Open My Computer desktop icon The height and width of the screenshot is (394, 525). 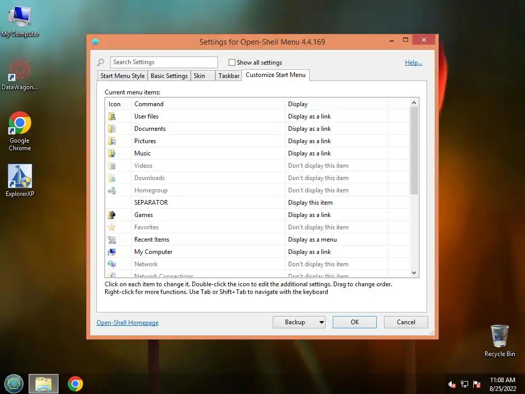pos(20,21)
